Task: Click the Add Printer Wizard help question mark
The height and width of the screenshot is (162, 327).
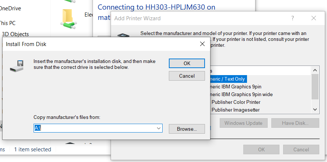Action: (x=293, y=18)
